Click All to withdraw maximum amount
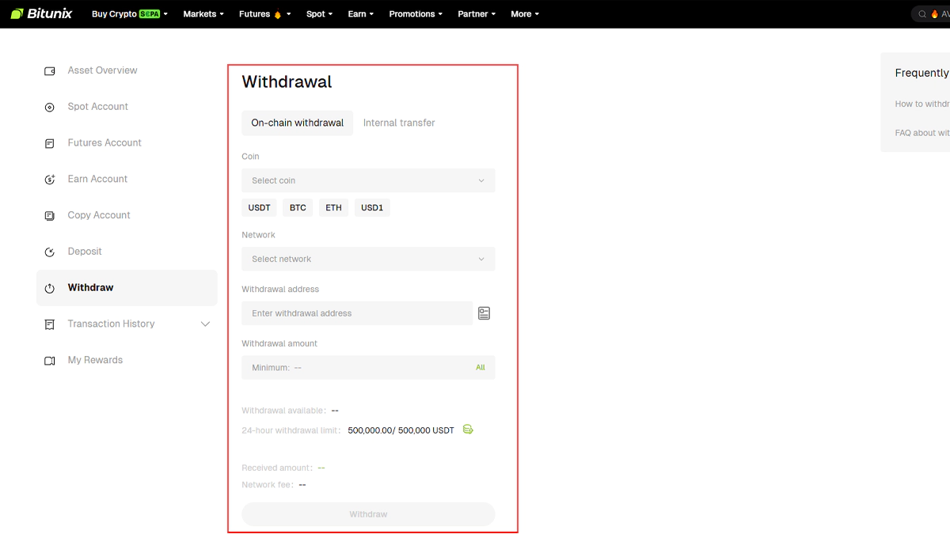The image size is (950, 534). [x=480, y=368]
